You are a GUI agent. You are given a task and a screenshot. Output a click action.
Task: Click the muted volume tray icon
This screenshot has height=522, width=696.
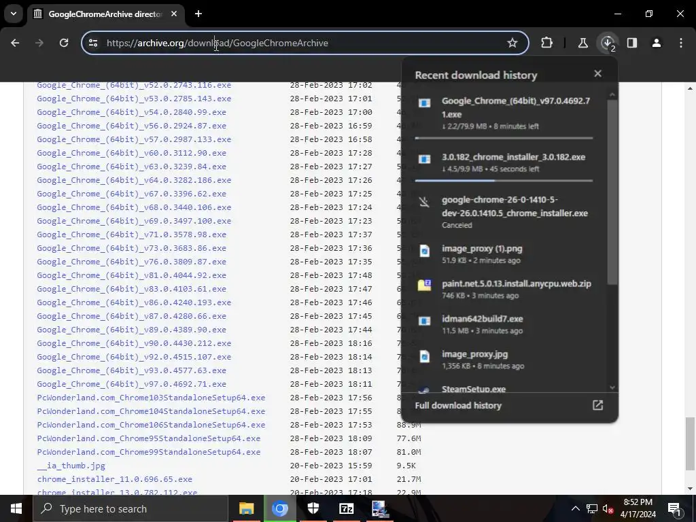(x=608, y=508)
